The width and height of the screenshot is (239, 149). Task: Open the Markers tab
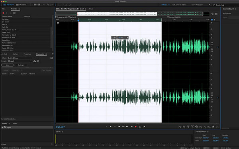[x=15, y=54]
